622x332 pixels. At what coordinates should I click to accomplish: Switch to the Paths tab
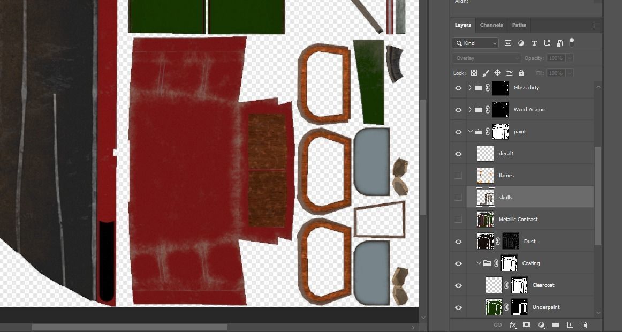519,25
